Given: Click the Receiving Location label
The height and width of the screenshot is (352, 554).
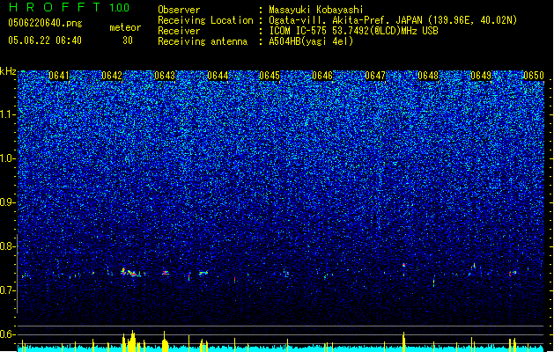Looking at the screenshot, I should tap(205, 20).
